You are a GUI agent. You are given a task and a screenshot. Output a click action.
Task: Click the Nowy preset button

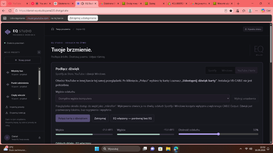point(22,60)
